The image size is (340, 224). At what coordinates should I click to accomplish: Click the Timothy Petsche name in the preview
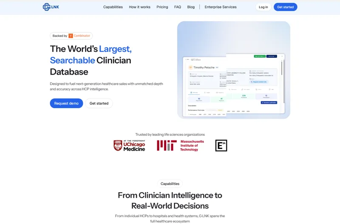pos(204,67)
